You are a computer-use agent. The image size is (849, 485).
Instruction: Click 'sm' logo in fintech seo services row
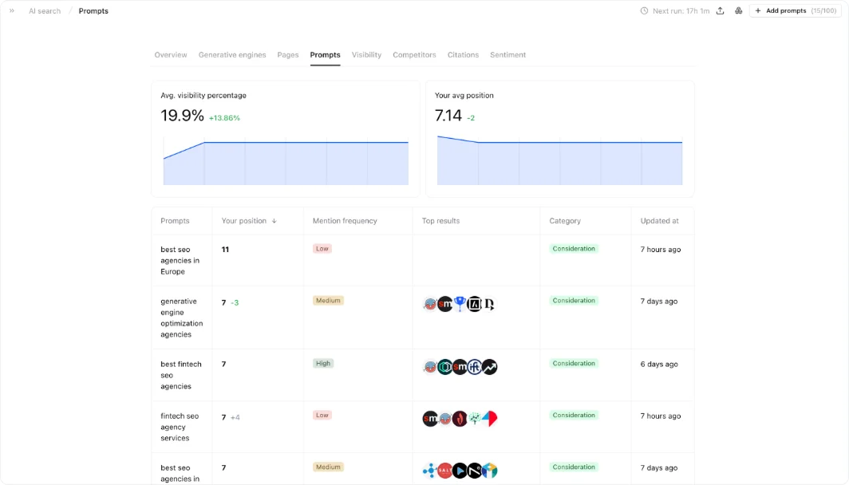[430, 419]
